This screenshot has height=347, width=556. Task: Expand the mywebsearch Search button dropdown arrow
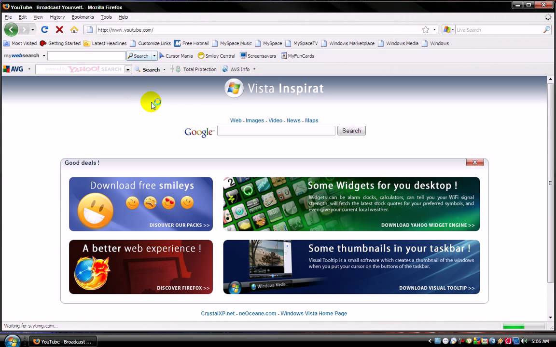pos(154,55)
